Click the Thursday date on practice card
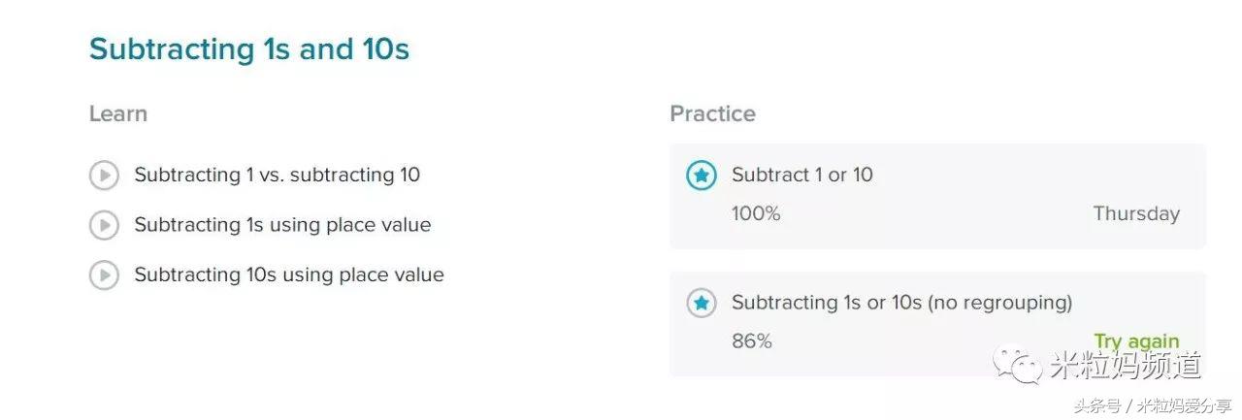The width and height of the screenshot is (1242, 420). click(1136, 214)
